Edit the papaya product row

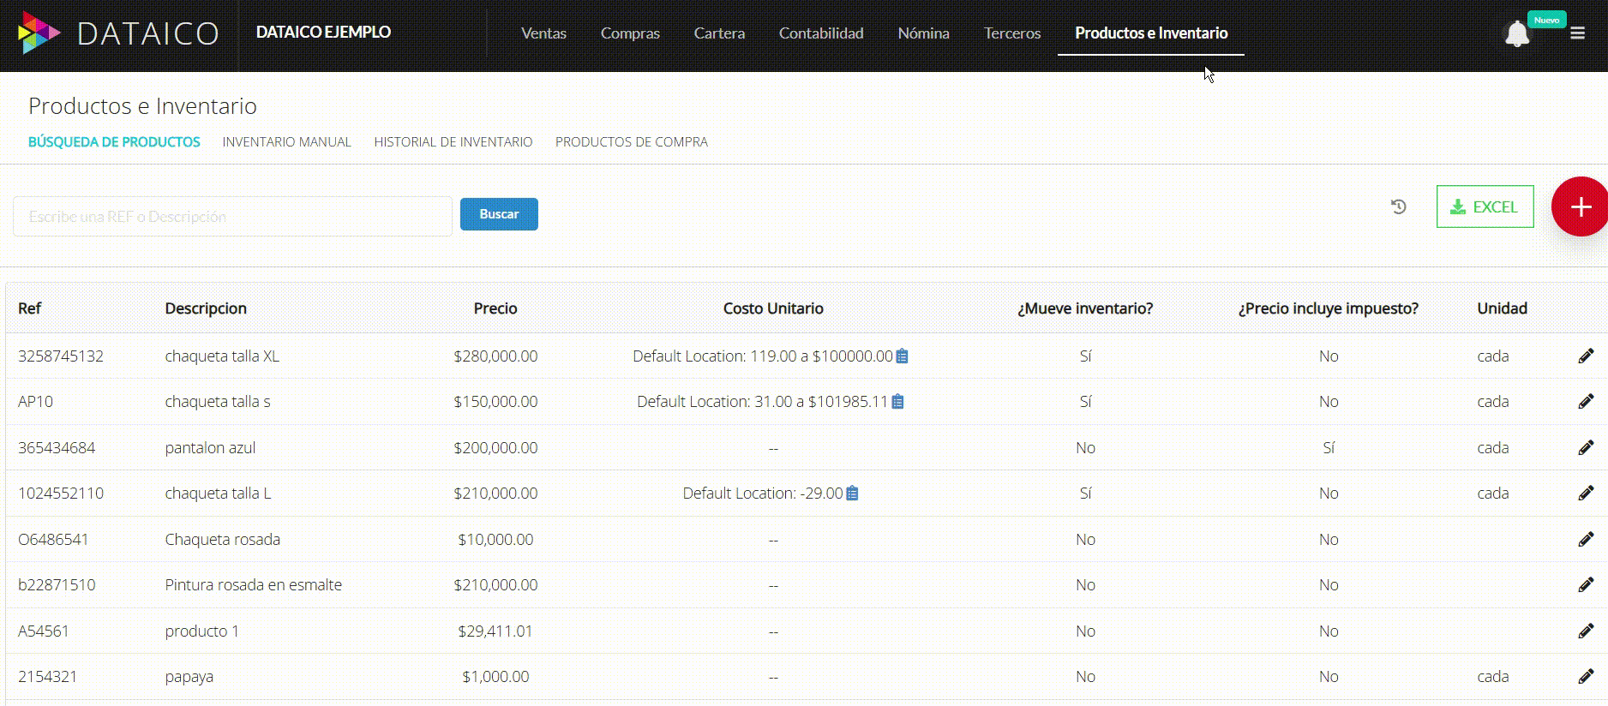pos(1586,676)
